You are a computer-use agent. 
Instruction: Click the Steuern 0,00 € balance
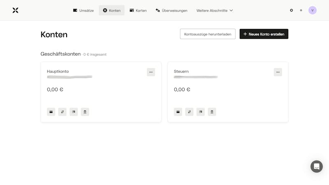[x=182, y=90]
